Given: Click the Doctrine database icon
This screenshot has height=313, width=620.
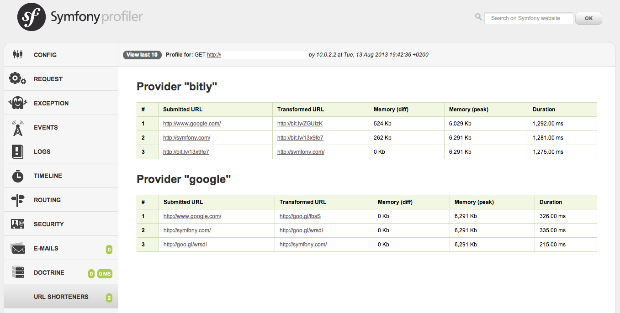Looking at the screenshot, I should click(18, 272).
